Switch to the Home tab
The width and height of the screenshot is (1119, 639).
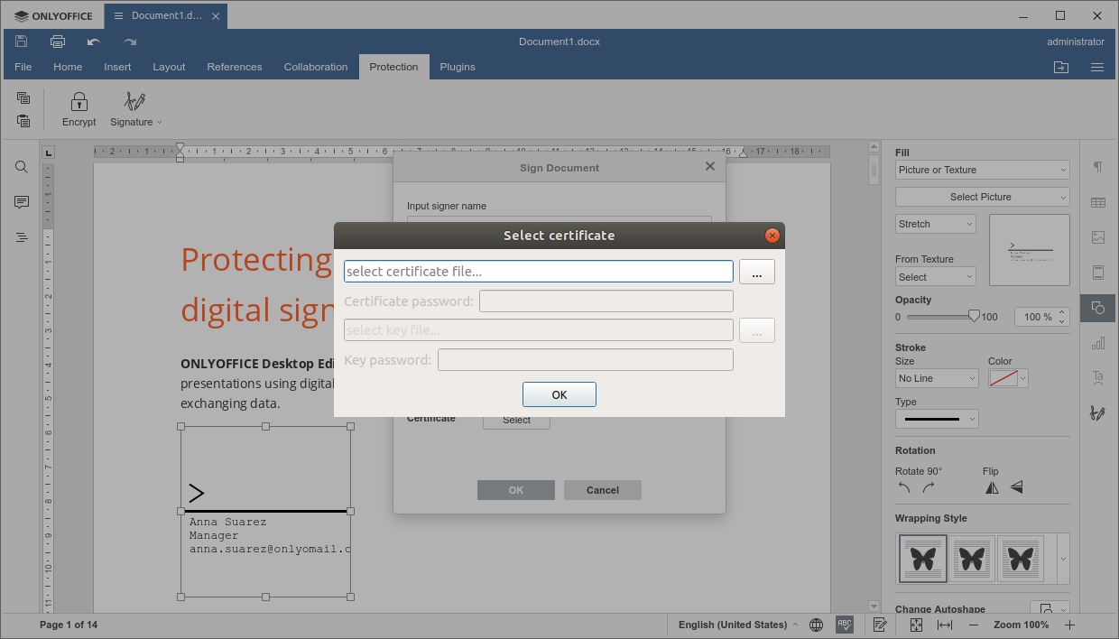68,67
